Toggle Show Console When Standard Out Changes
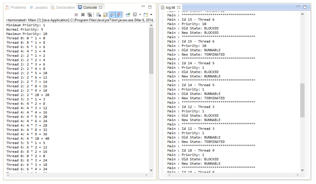This screenshot has height=184, width=316. tap(112, 15)
